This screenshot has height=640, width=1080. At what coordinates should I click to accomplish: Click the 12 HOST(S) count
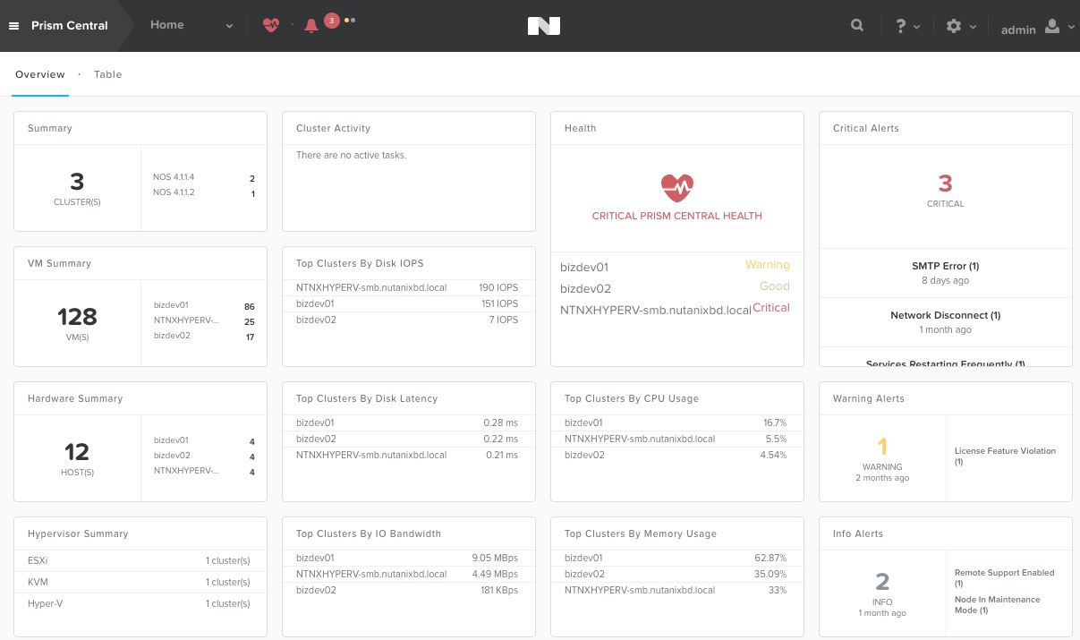pyautogui.click(x=77, y=458)
